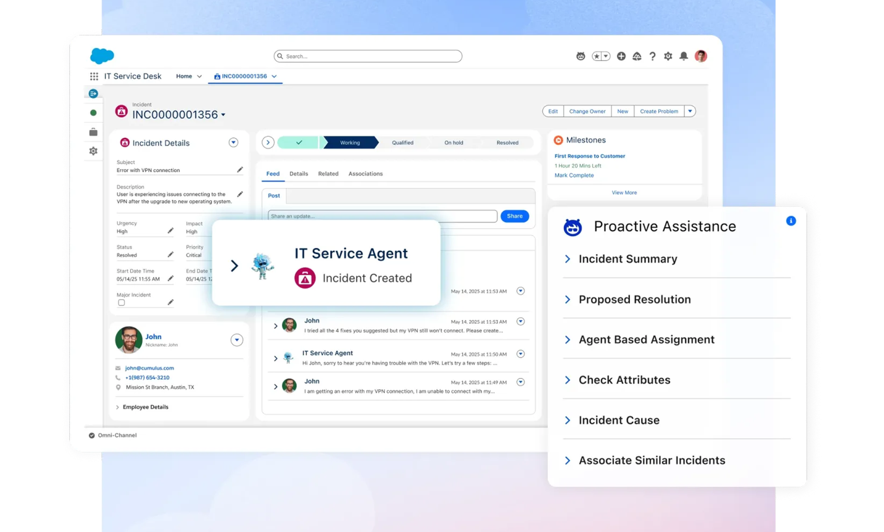Open the Incident Details card menu

click(x=234, y=142)
